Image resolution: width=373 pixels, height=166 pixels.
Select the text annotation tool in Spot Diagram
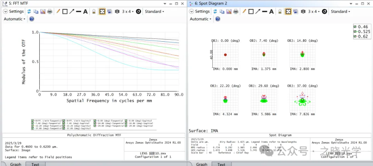(272, 11)
